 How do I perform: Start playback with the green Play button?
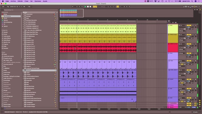pos(85,7)
